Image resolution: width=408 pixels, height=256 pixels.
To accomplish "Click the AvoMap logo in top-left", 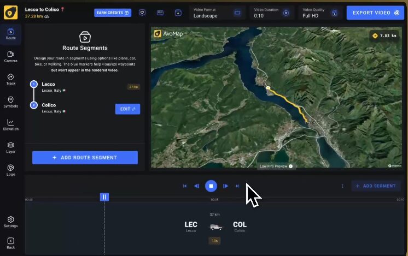I will coord(11,12).
